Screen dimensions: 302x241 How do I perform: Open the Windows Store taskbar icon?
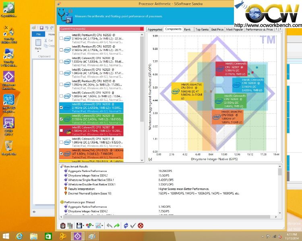tap(48, 236)
